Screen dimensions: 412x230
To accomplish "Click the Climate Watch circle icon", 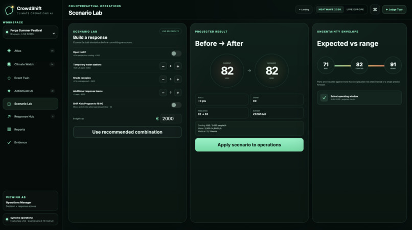I will pyautogui.click(x=9, y=64).
